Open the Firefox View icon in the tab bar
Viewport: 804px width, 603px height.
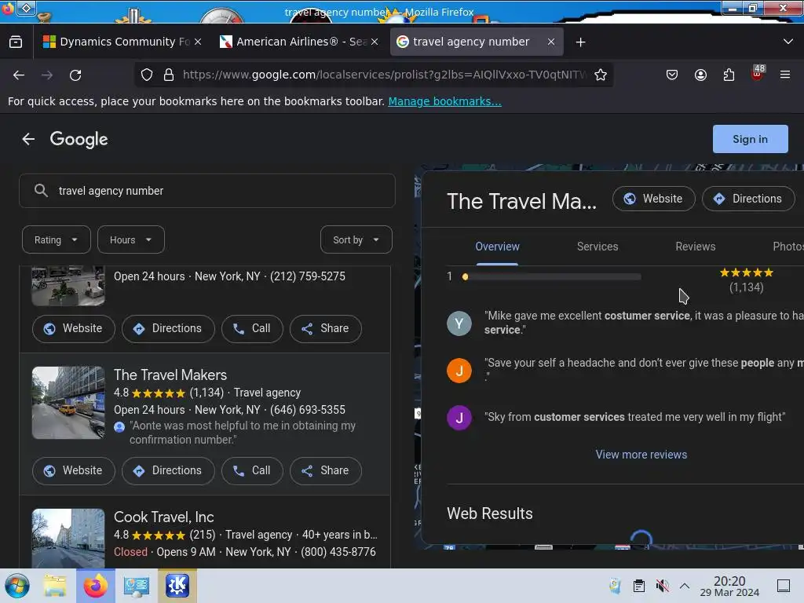pos(16,42)
